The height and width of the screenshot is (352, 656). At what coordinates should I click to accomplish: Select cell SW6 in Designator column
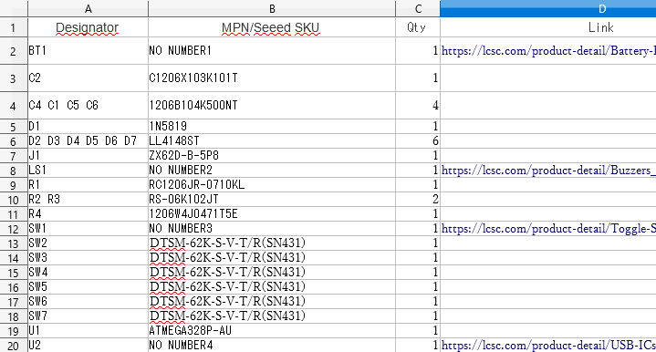point(88,302)
